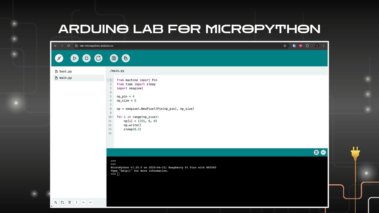
Task: Reload the browser page
Action: (68, 46)
